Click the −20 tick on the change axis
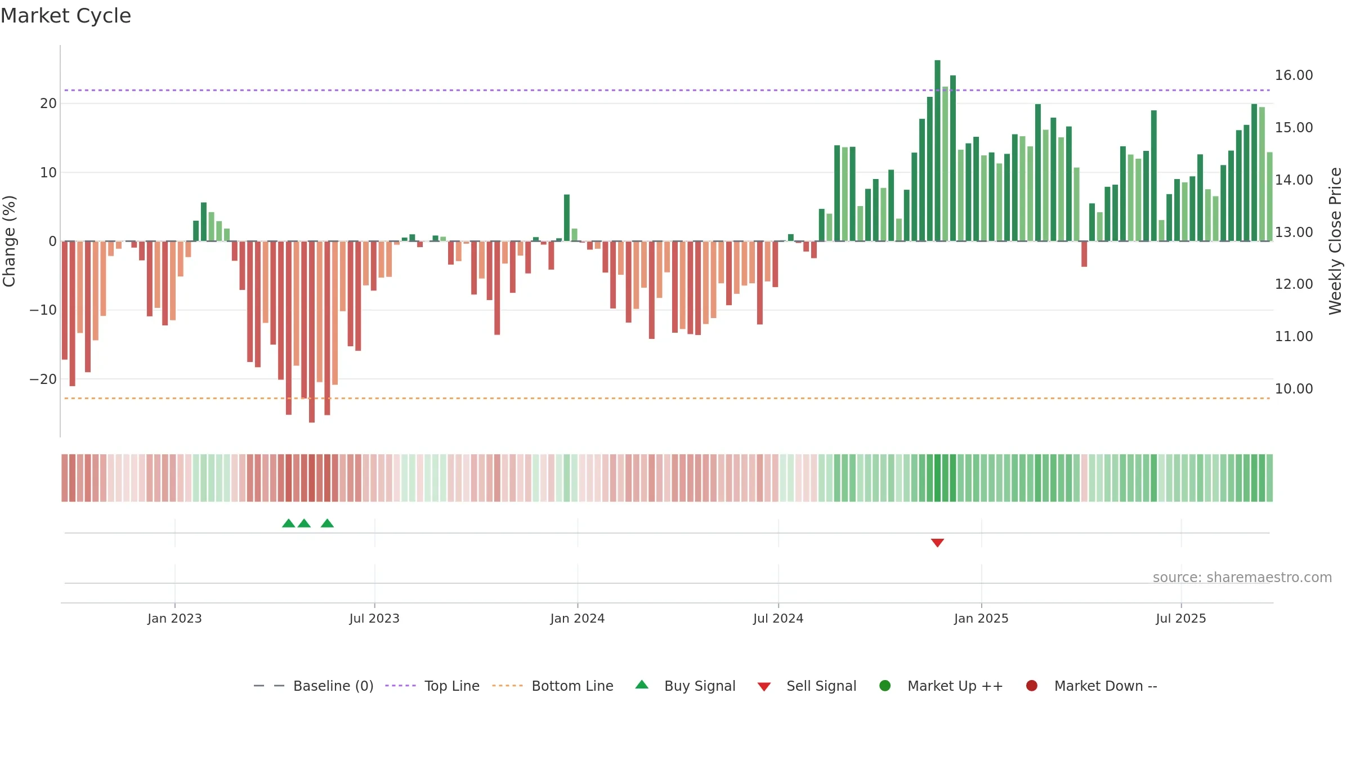The height and width of the screenshot is (760, 1351). [x=43, y=379]
